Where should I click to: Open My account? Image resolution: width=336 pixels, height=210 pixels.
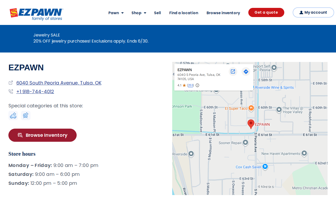coord(313,12)
